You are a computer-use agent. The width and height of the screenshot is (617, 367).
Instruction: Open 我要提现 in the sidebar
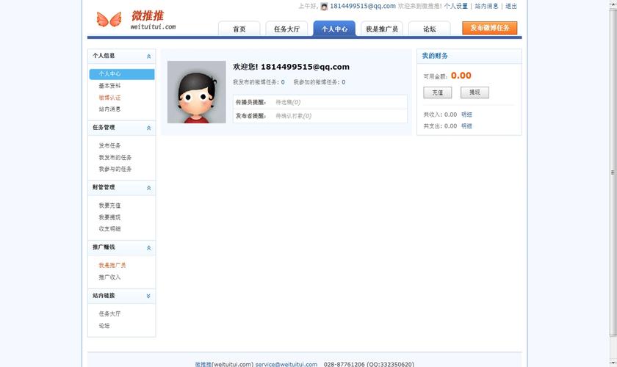pos(109,217)
